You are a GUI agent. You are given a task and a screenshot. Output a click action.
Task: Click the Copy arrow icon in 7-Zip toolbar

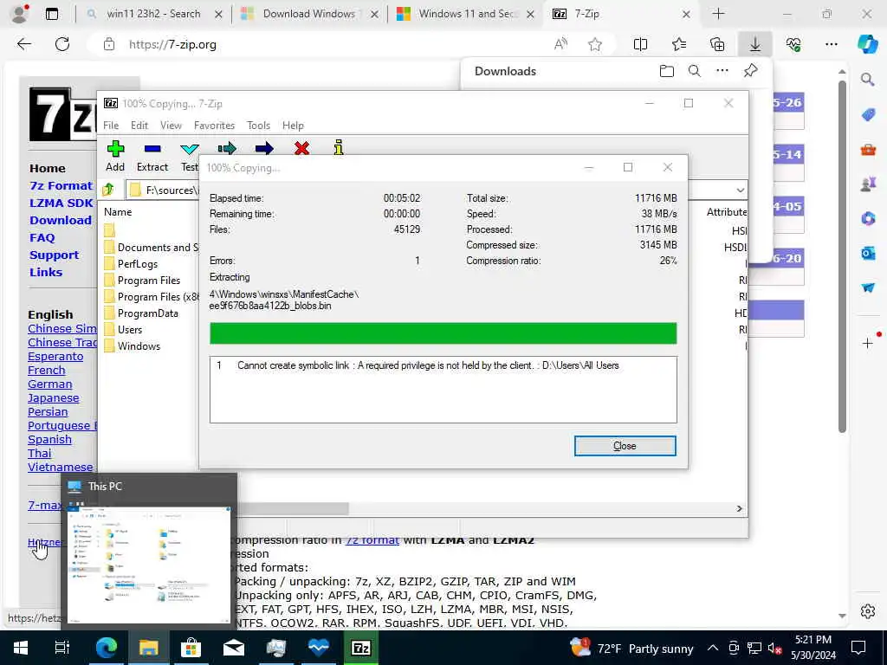(227, 149)
